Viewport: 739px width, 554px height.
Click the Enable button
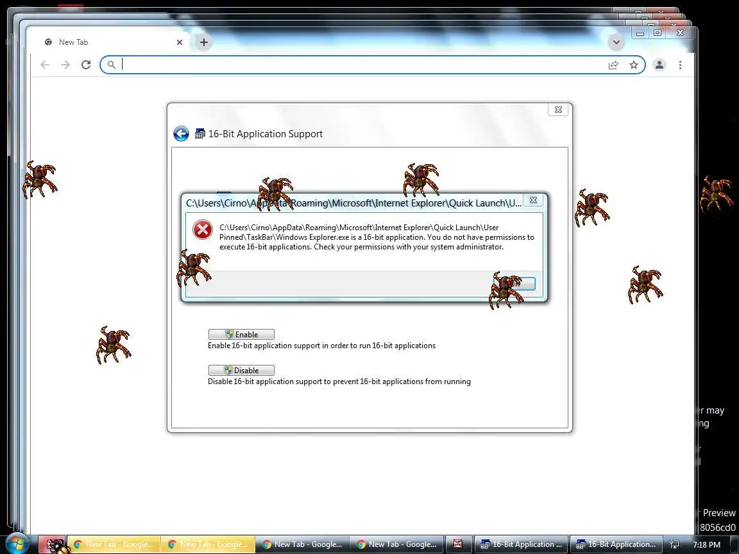[241, 335]
